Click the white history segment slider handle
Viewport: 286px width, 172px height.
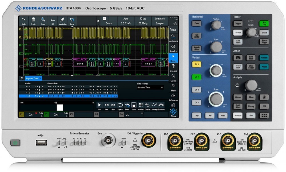click(59, 107)
